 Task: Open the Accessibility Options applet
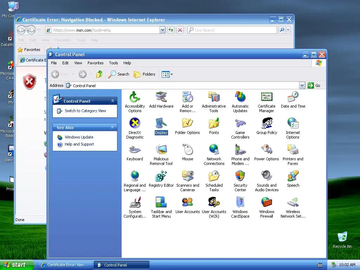(135, 102)
